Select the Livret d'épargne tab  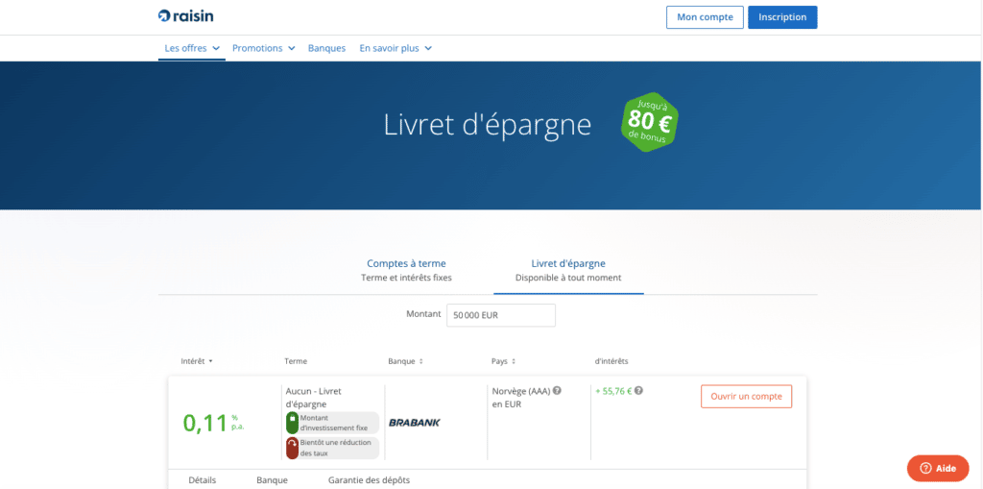(x=568, y=270)
